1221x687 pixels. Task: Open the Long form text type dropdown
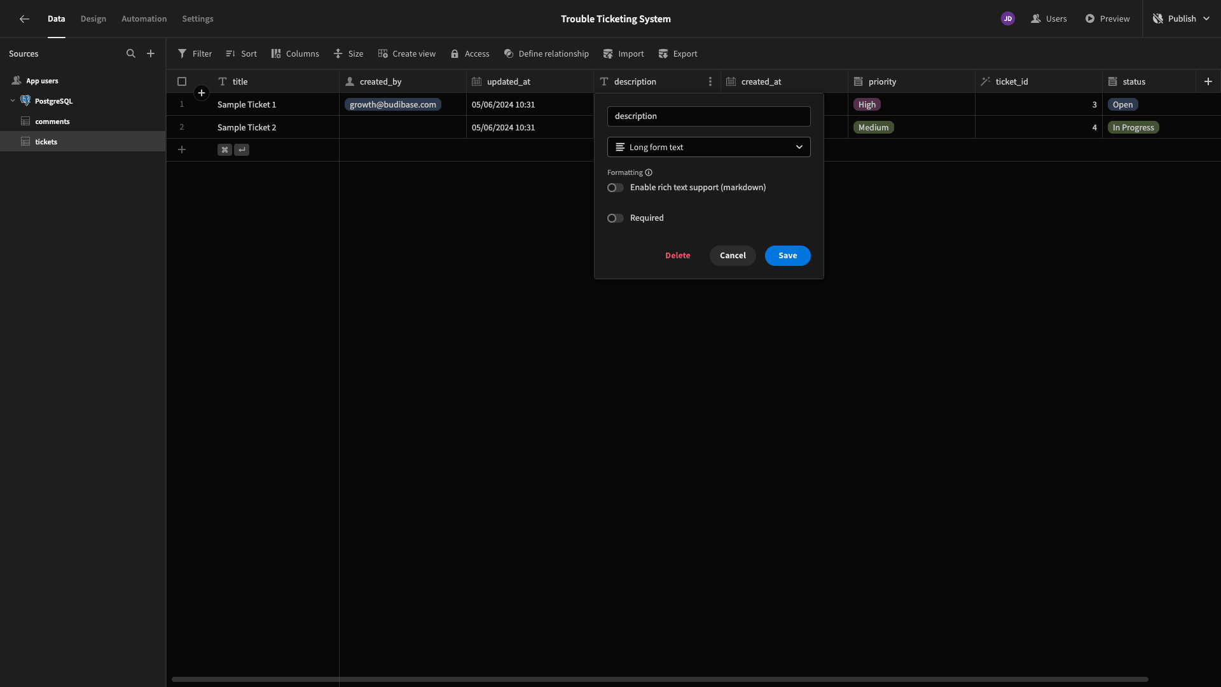coord(709,148)
